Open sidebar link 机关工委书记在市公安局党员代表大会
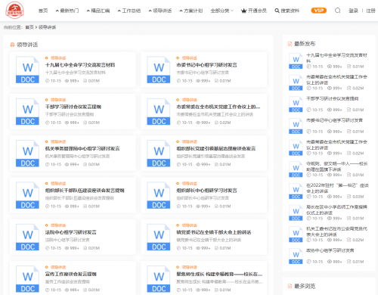The image size is (378, 295). click(336, 231)
